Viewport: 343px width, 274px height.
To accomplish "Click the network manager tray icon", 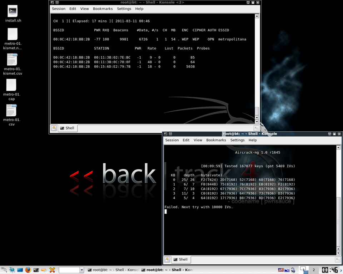I will pyautogui.click(x=293, y=270).
